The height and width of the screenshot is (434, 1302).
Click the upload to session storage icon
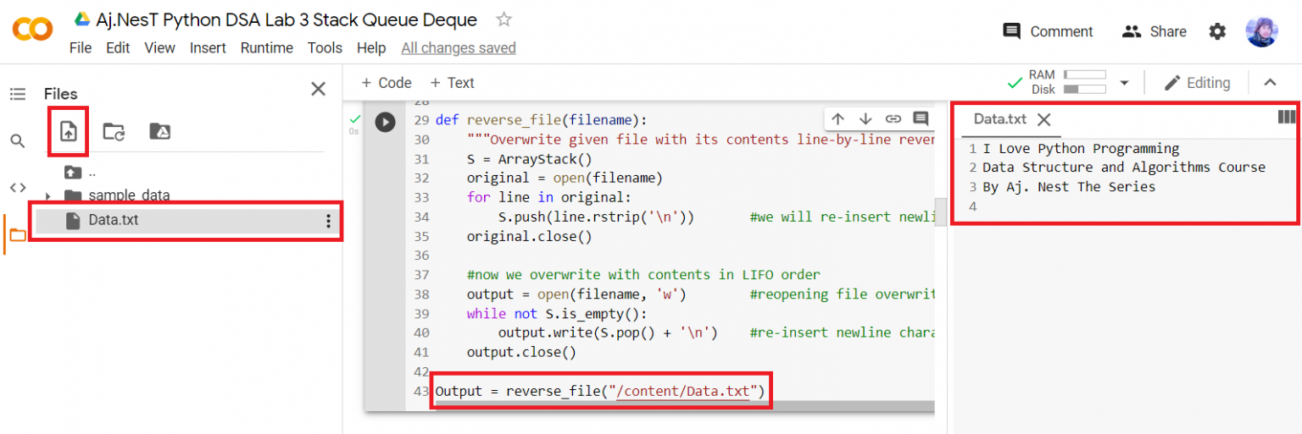coord(68,131)
